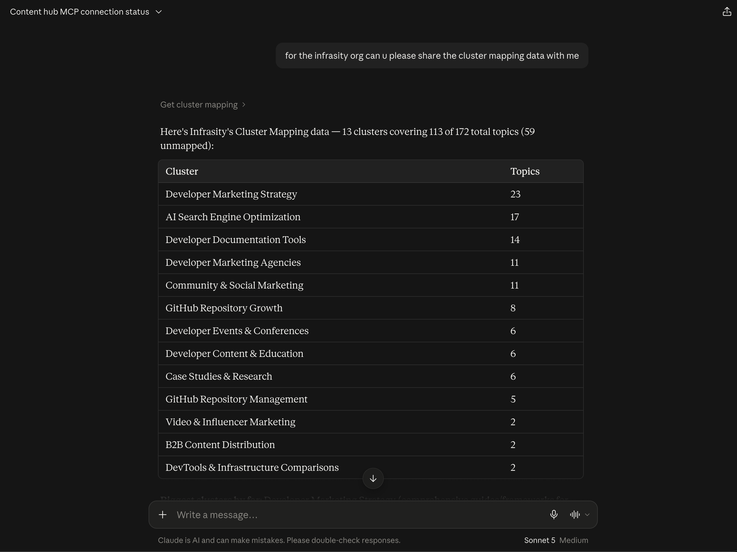Select the Developer Marketing Agencies cell

[x=233, y=262]
